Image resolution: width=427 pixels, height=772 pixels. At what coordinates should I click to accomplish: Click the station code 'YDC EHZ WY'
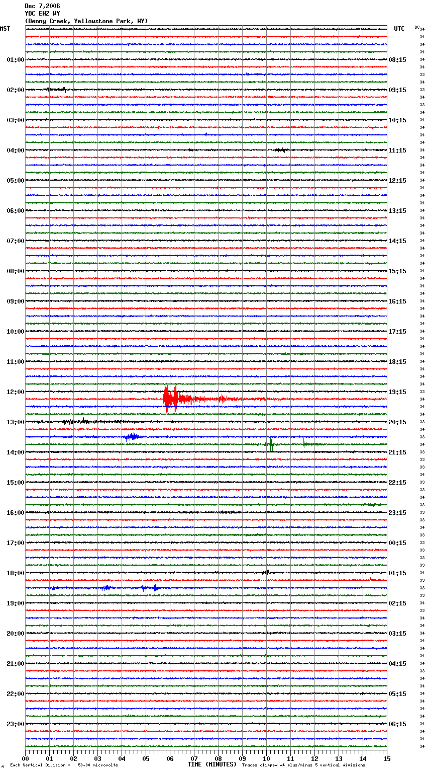(42, 14)
